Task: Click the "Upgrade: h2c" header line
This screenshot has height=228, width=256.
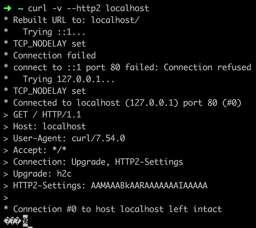Action: coord(42,174)
